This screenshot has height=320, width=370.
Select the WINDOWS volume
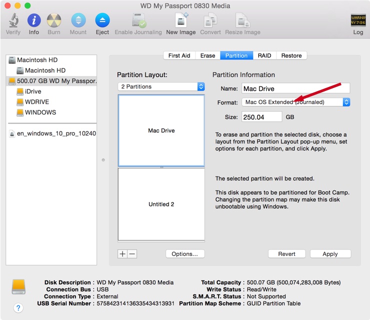[51, 112]
